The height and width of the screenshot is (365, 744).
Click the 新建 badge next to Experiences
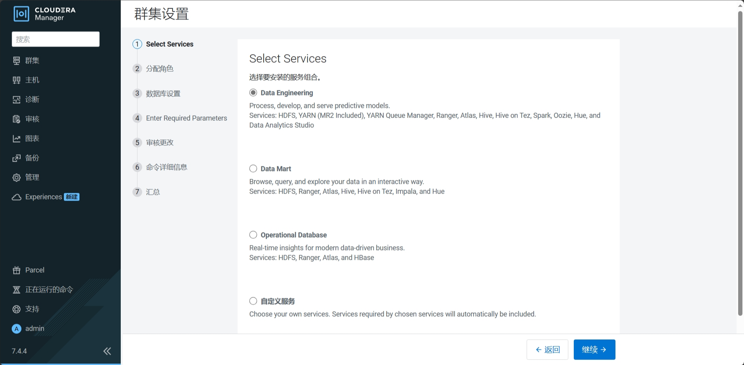pos(72,197)
